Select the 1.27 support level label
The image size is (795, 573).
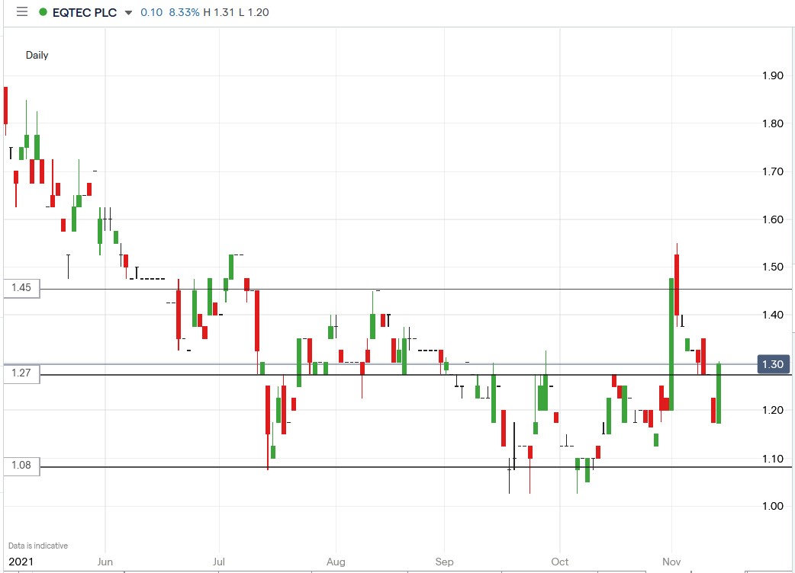tap(23, 374)
